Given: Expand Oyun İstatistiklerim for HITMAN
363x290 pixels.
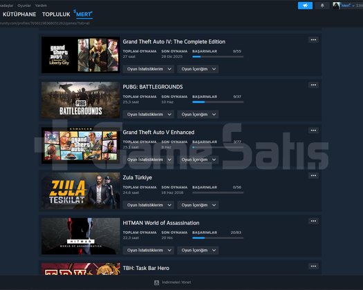Looking at the screenshot, I should pos(149,250).
